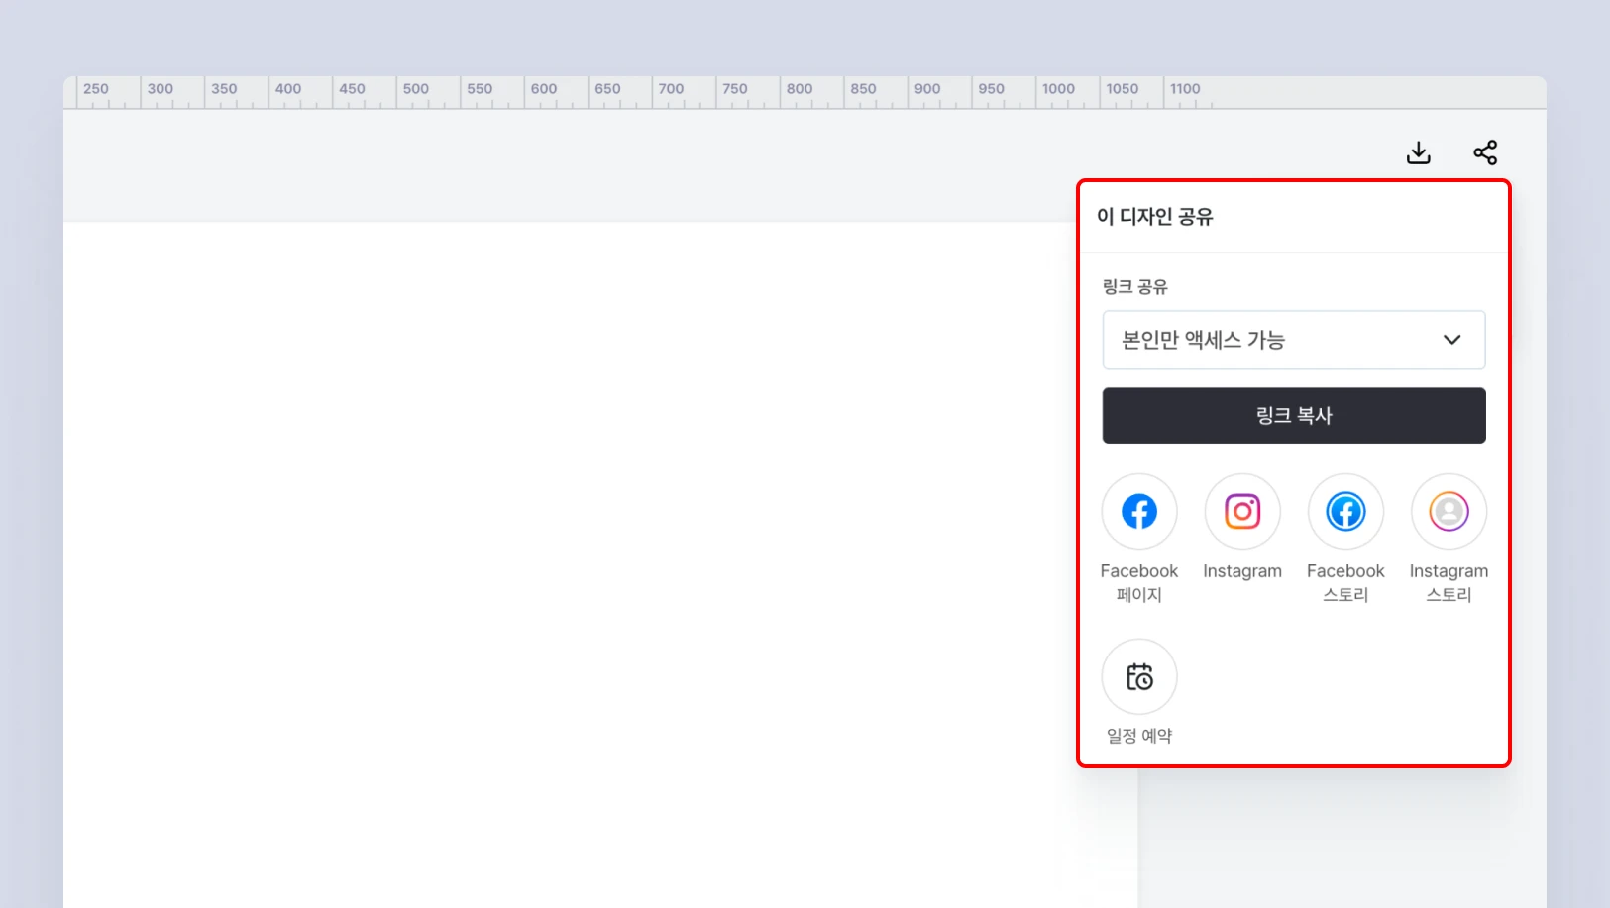Share to Instagram 스토리
This screenshot has width=1610, height=908.
[1449, 512]
